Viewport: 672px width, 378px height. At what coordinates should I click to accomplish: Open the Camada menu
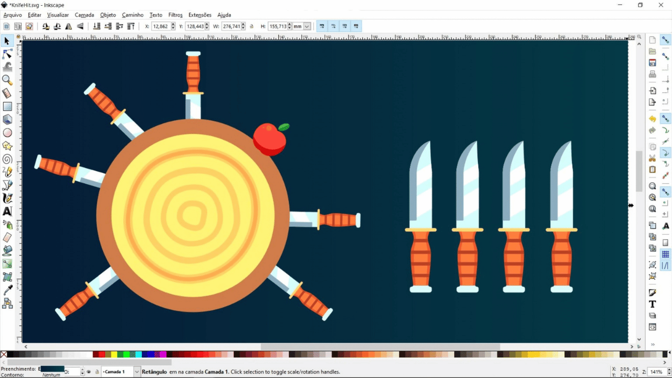point(84,15)
